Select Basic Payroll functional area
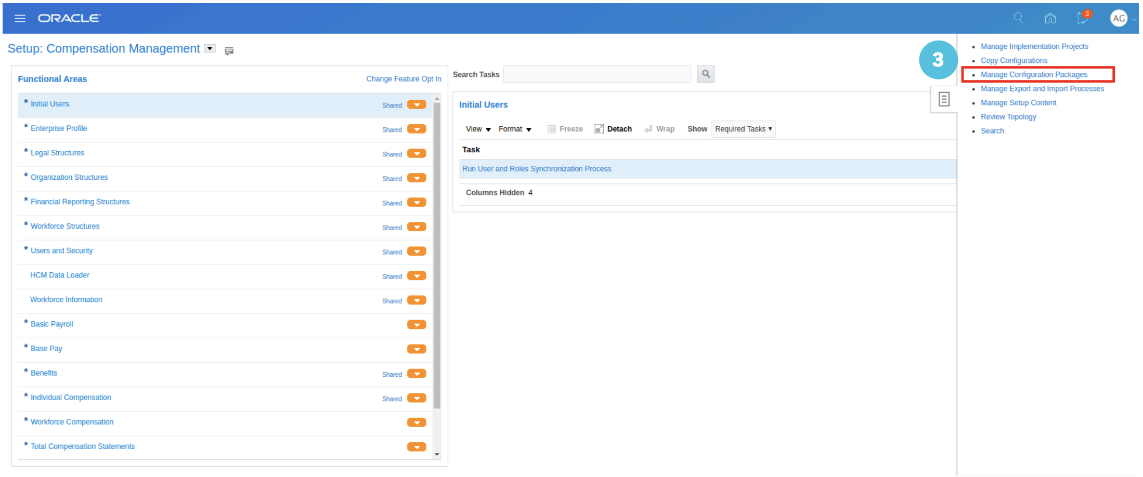This screenshot has width=1143, height=477. pyautogui.click(x=52, y=324)
